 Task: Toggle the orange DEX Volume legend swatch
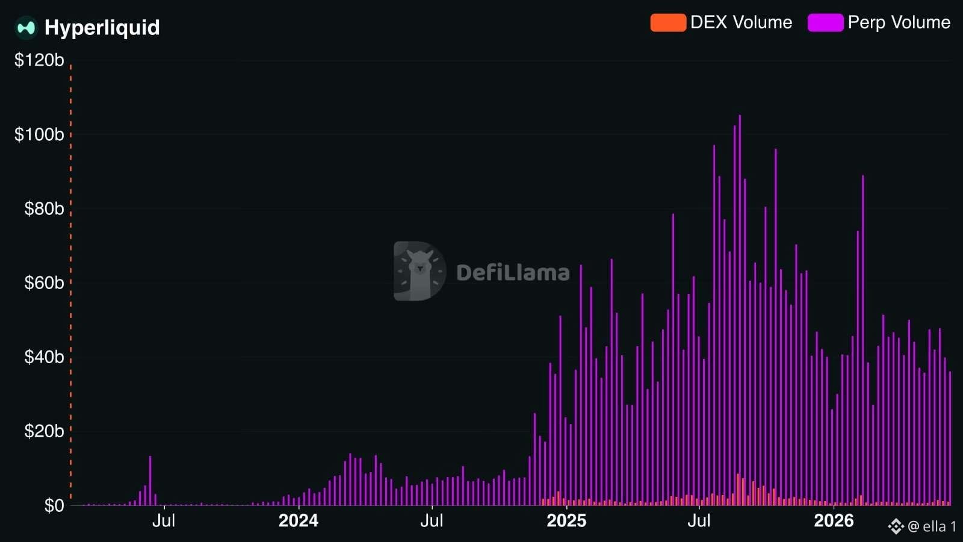pos(668,23)
